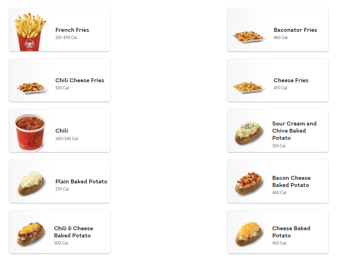Click the Plain Baked Potato photo
The width and height of the screenshot is (342, 256).
click(31, 183)
